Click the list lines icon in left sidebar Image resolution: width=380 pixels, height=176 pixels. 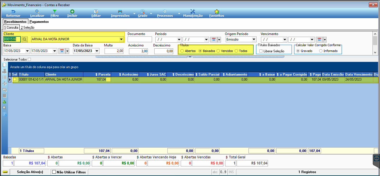4,77
